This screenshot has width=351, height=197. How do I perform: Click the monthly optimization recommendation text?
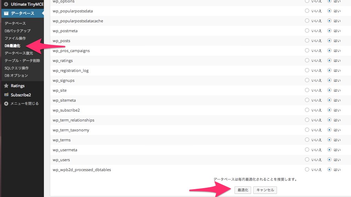[x=255, y=179]
